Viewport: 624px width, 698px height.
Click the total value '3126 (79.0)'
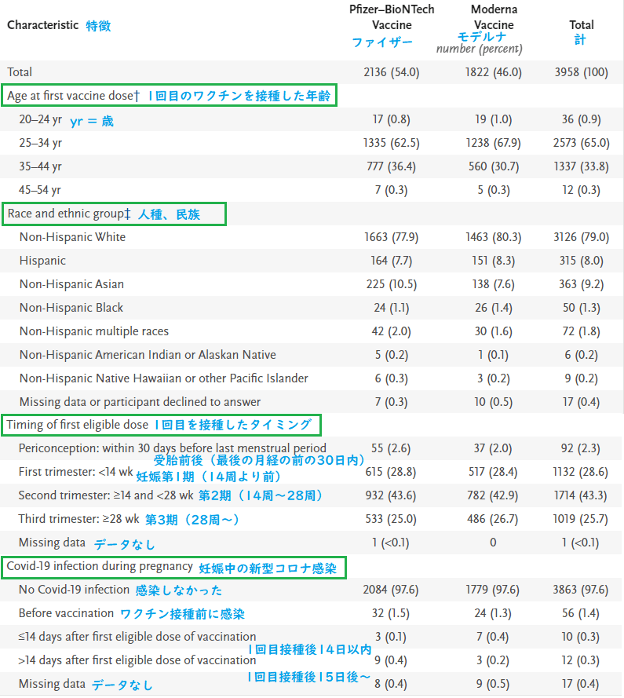[582, 237]
